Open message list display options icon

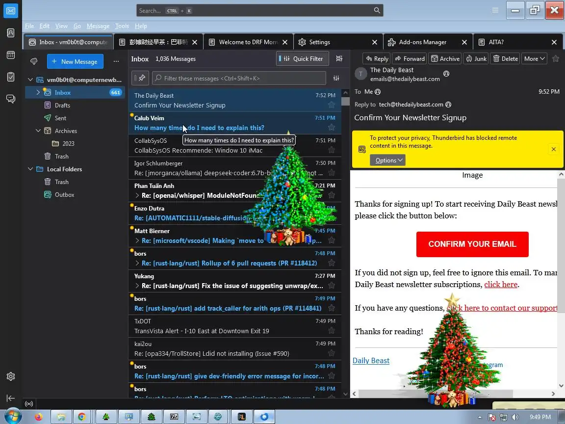tap(339, 58)
